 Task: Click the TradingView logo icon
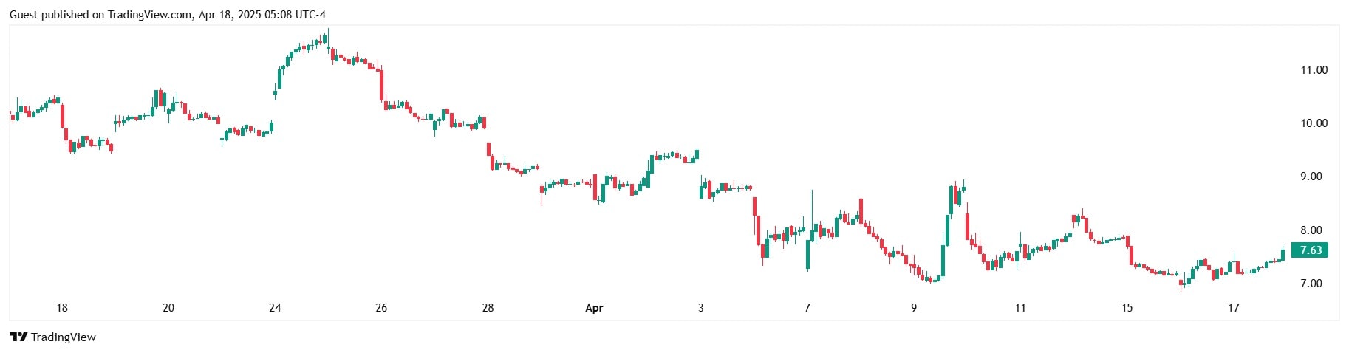[x=18, y=337]
